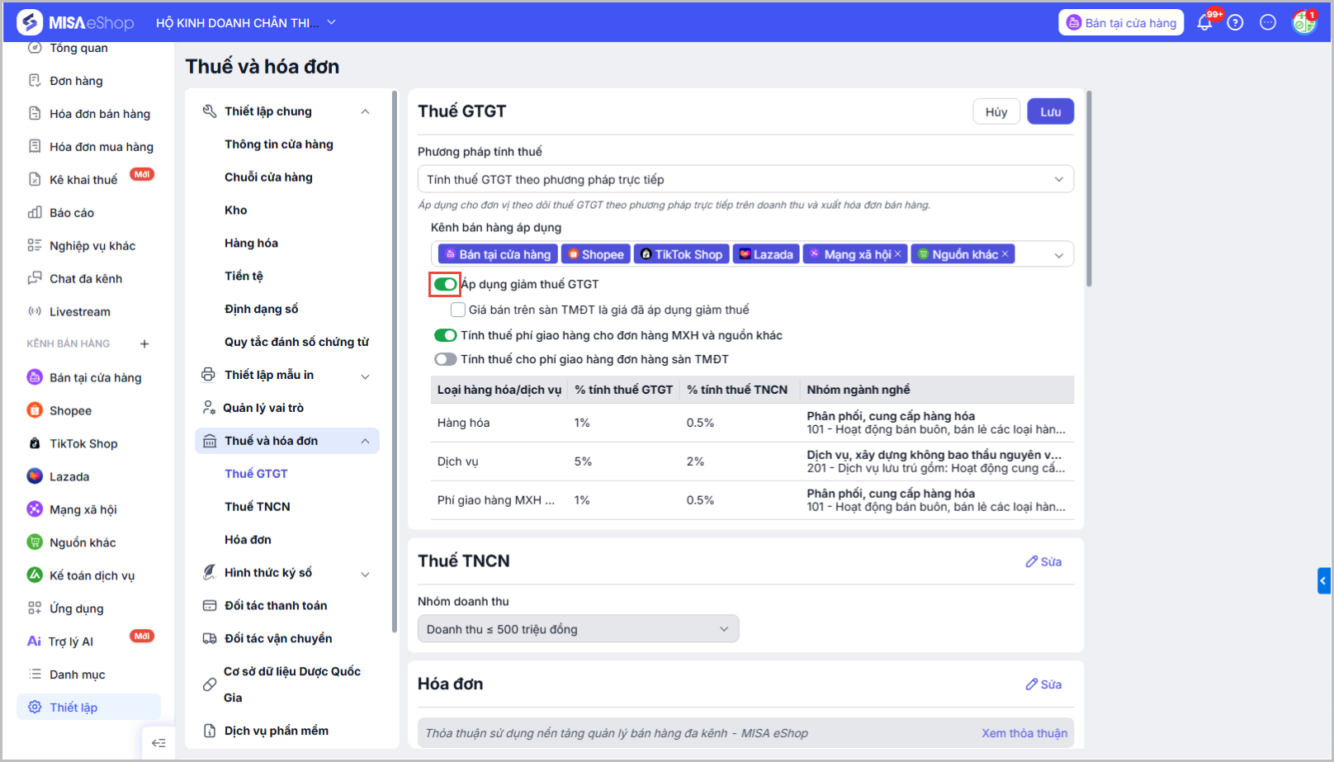Click the Ứng dụng apps icon

(35, 608)
